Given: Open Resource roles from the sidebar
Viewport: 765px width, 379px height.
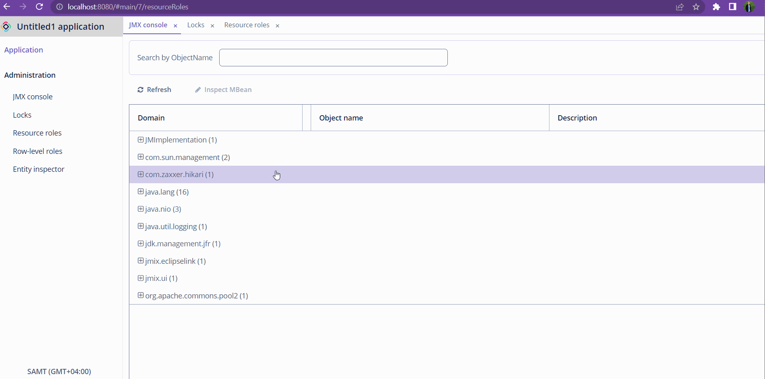Looking at the screenshot, I should (37, 133).
